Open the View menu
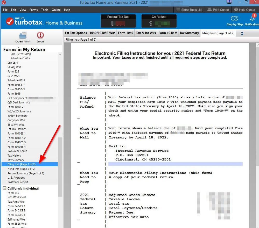This screenshot has height=228, width=259. coord(23,10)
